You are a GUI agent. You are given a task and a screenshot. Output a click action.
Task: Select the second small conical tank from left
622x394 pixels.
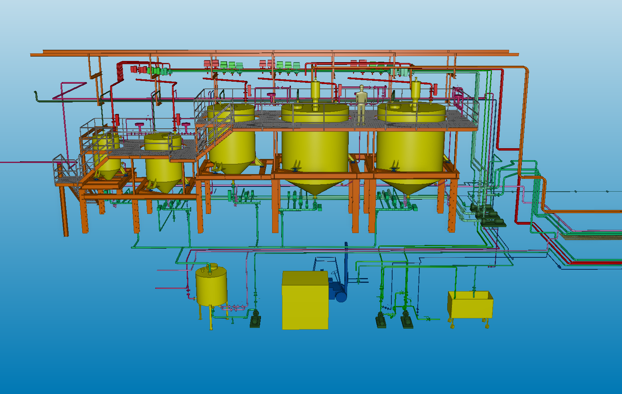tap(164, 163)
